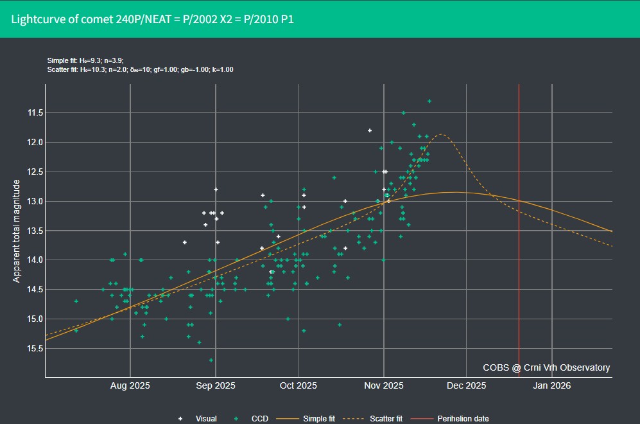Click the Apparent total magnitude axis title
This screenshot has height=424, width=640.
click(x=17, y=231)
